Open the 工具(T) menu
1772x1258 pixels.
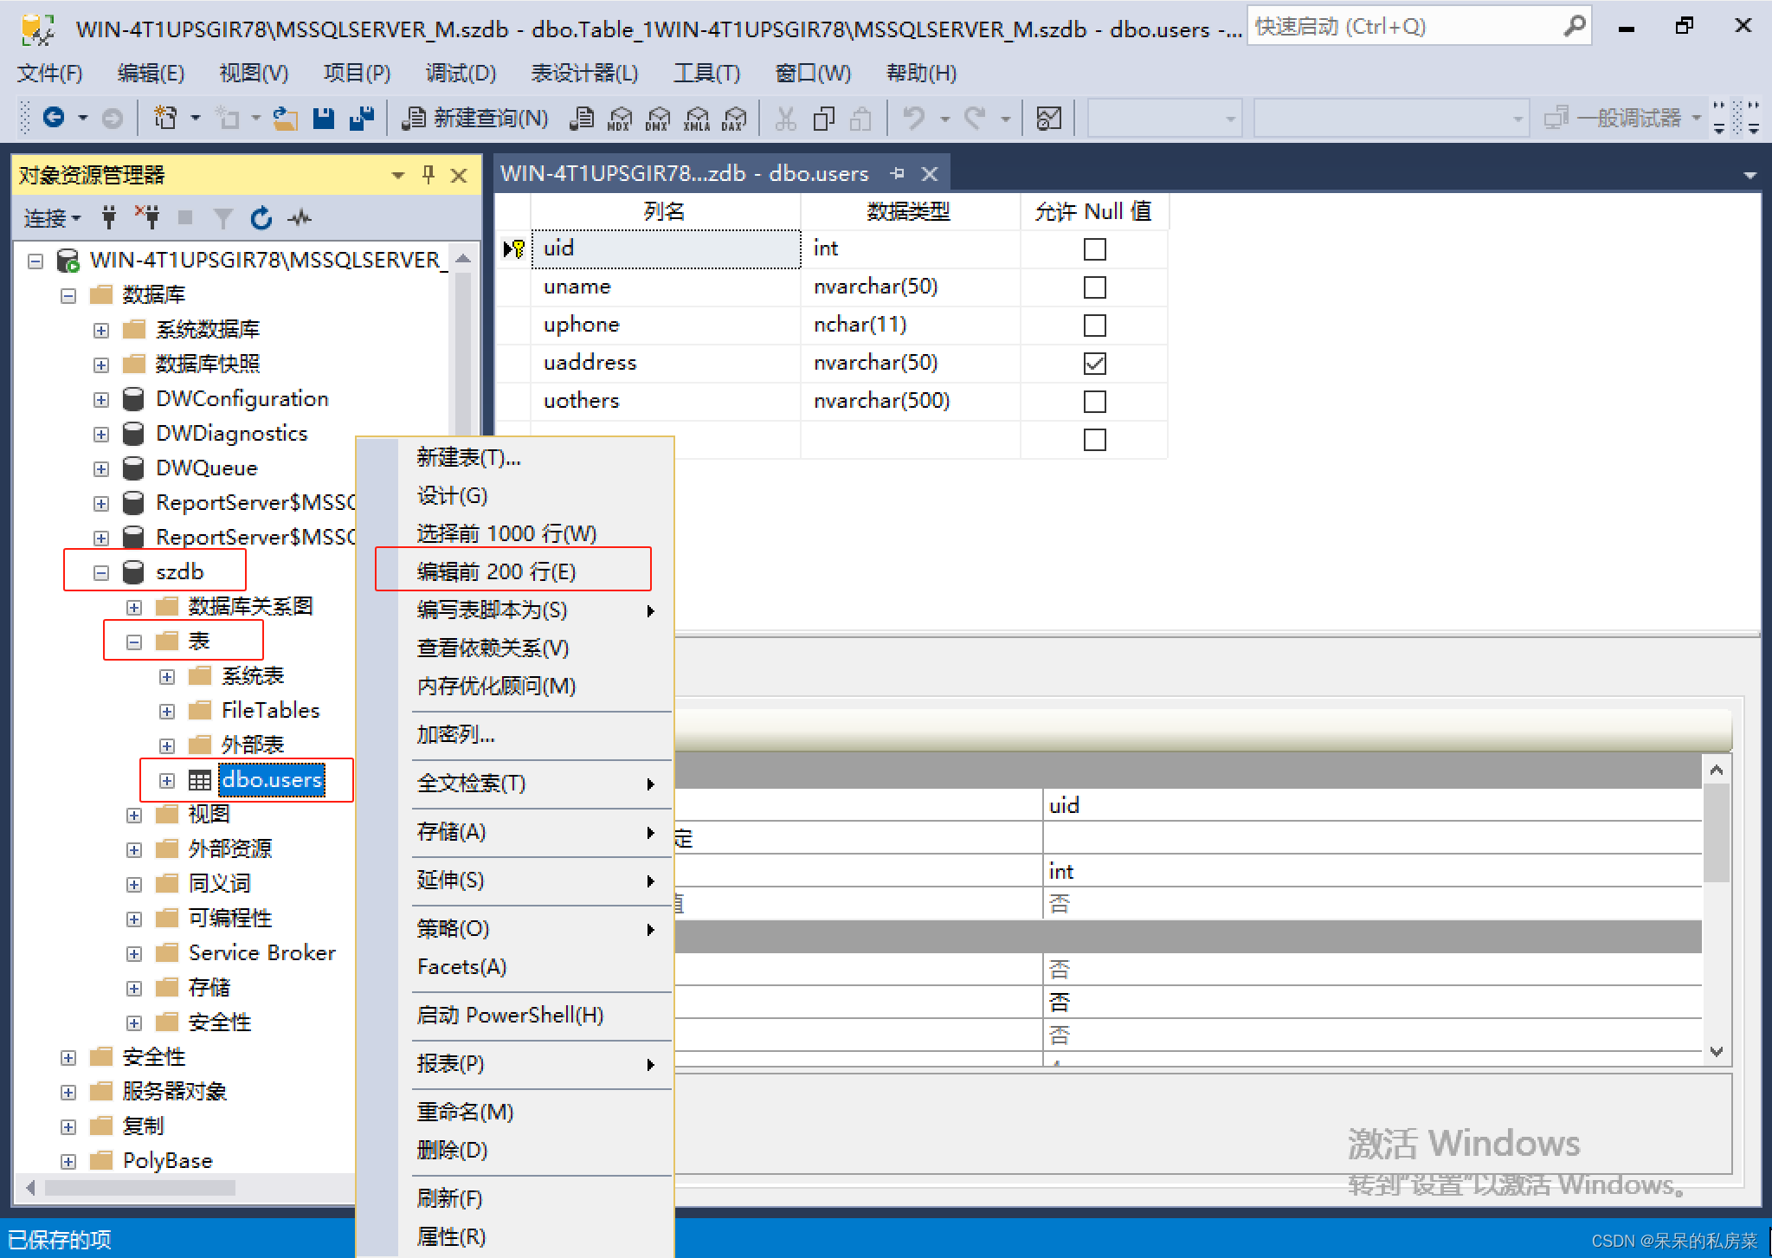tap(707, 73)
